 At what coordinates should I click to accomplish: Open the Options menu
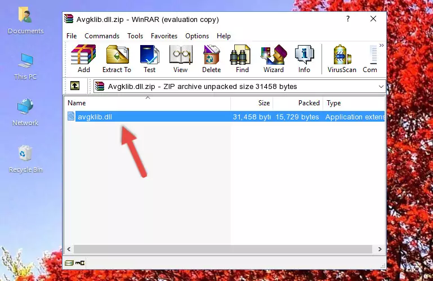coord(197,36)
